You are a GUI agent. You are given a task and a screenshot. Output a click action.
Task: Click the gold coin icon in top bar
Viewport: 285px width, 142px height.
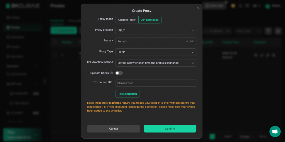click(233, 6)
